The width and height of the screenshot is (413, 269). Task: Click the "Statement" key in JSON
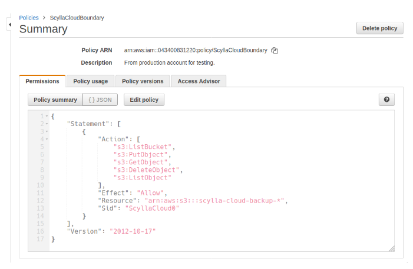tap(88, 124)
